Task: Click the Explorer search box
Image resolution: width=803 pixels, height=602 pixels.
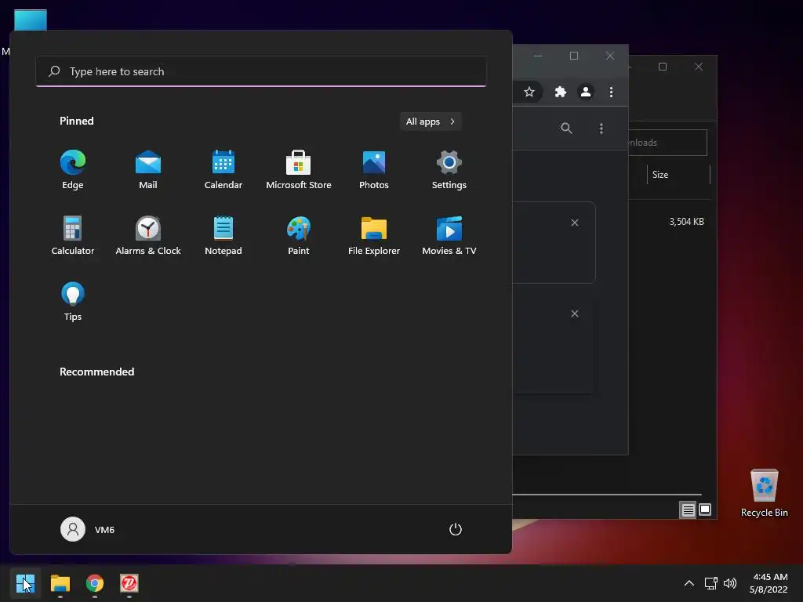Action: (668, 143)
